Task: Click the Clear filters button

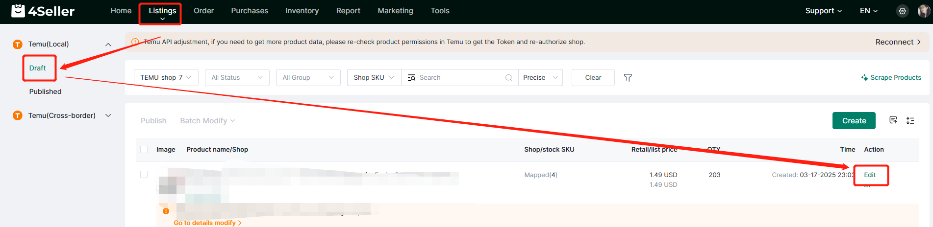Action: pyautogui.click(x=593, y=77)
